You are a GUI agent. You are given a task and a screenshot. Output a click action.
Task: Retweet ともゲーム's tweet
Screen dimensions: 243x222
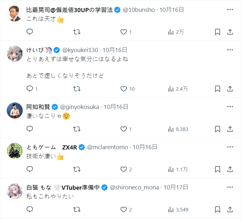[x=77, y=169]
